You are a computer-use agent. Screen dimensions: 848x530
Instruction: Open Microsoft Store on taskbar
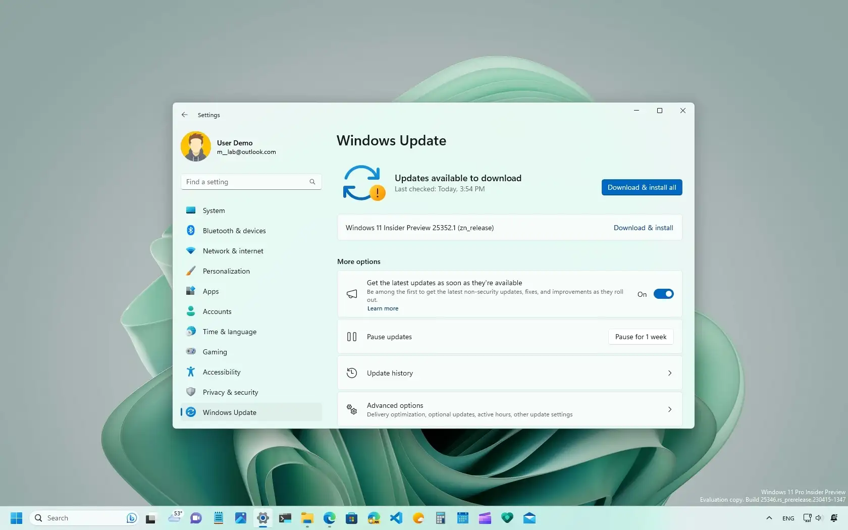[x=351, y=518]
